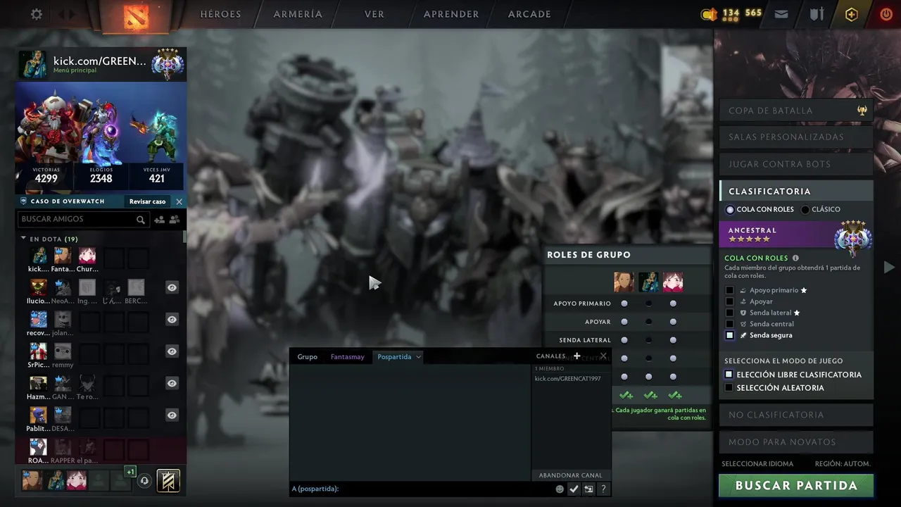
Task: Expand Jugar Contra Bots section
Action: [x=795, y=164]
